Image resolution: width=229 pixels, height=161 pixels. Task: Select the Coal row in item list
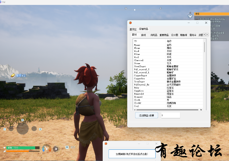tap(168, 106)
